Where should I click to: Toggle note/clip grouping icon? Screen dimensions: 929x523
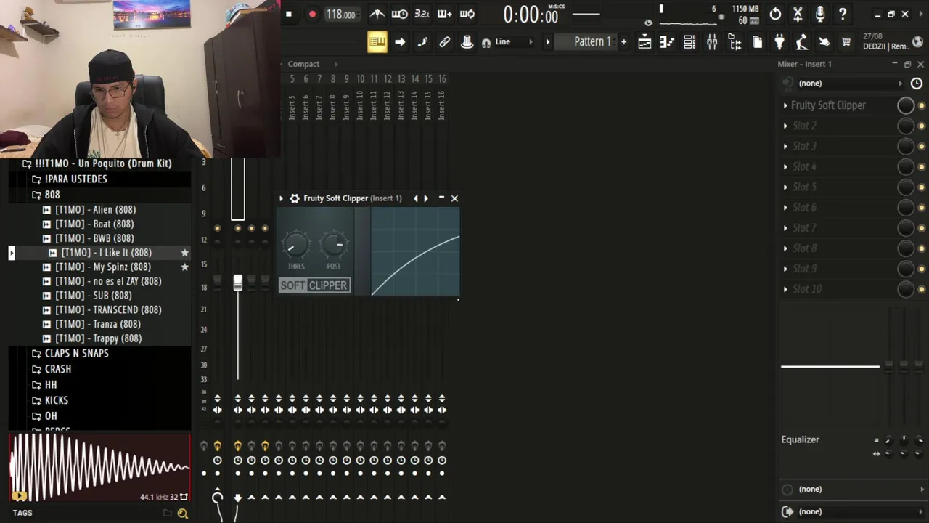point(422,42)
